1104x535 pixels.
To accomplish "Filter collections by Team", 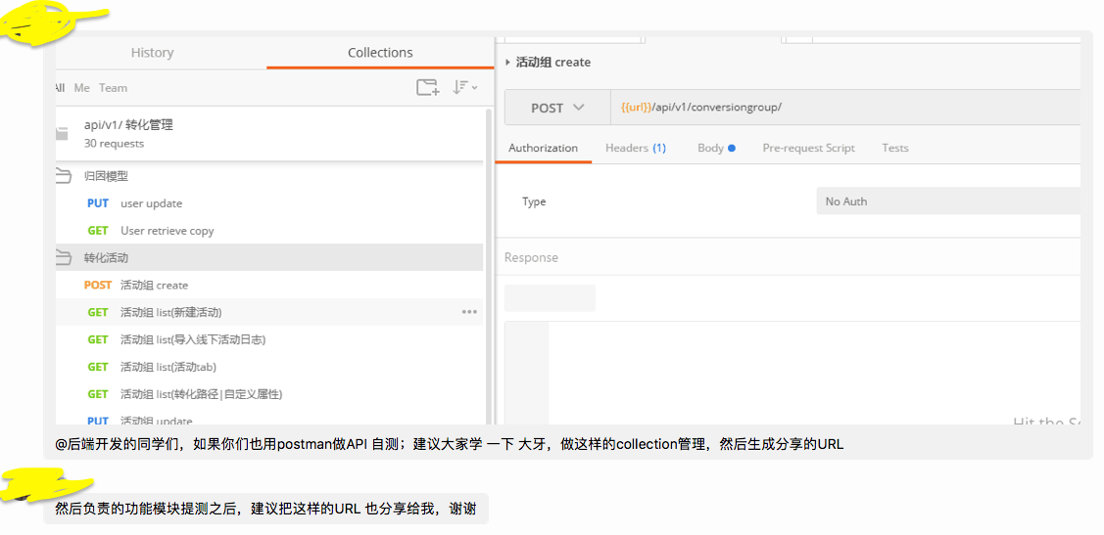I will pos(113,88).
